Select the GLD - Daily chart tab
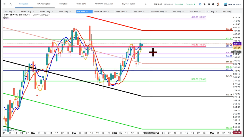 (227, 12)
